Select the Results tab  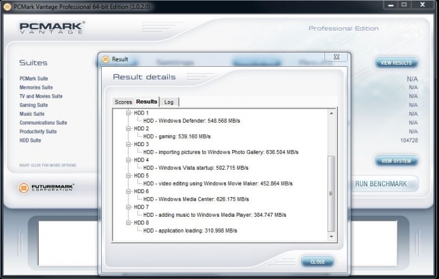pyautogui.click(x=147, y=102)
